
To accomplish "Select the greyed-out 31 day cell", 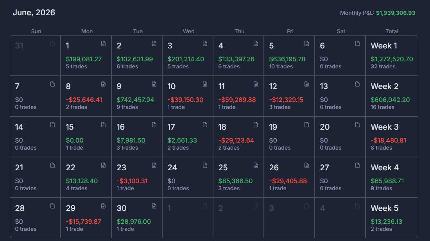I will click(x=35, y=55).
